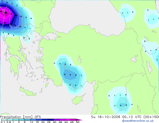
Task: Click the peak value 63 on the map
Action: [6, 13]
